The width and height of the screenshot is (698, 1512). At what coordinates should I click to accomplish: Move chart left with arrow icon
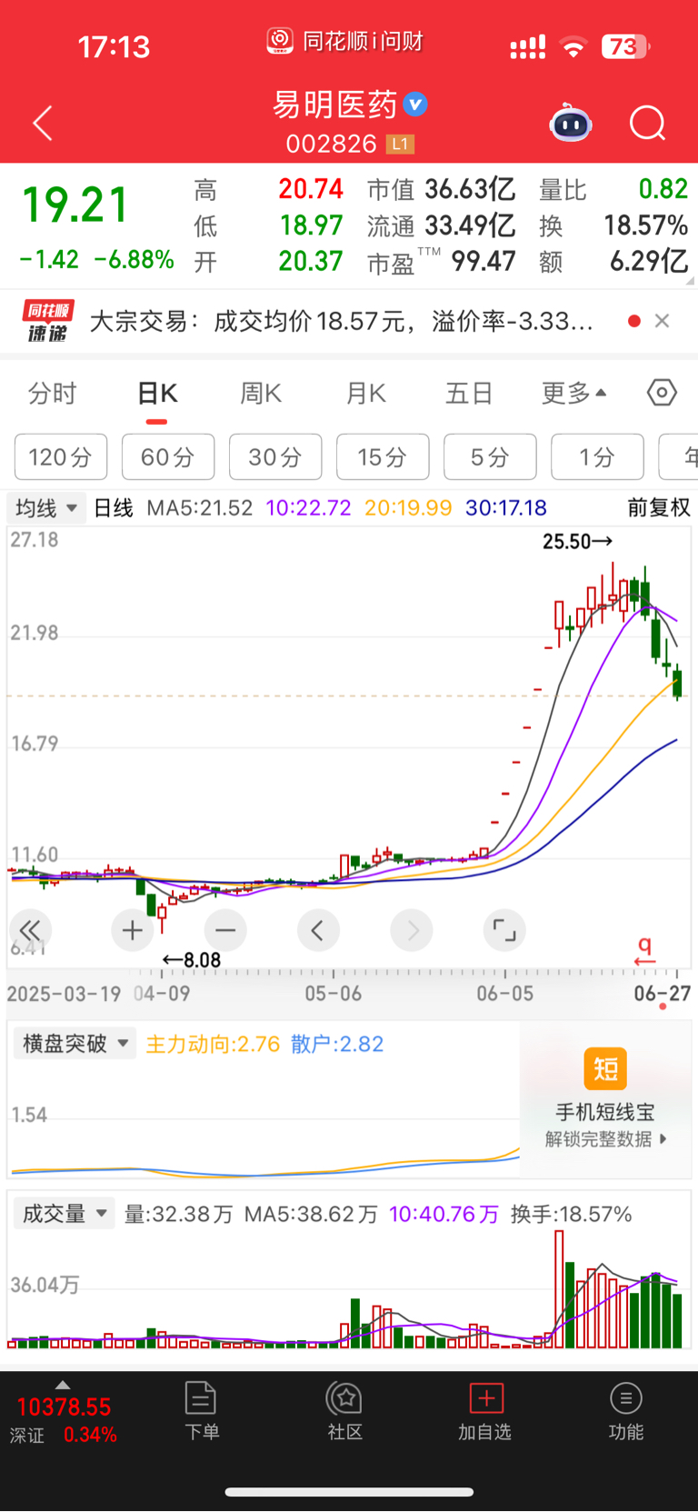(318, 930)
